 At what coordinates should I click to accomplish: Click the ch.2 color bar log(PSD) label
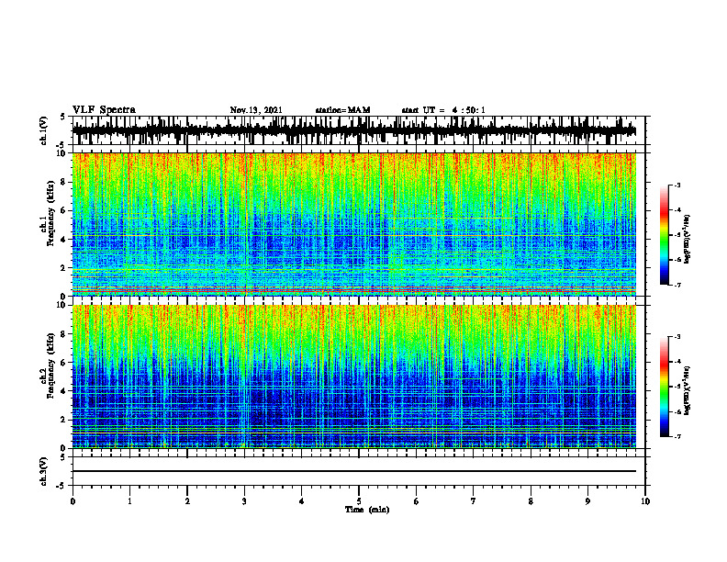click(688, 390)
